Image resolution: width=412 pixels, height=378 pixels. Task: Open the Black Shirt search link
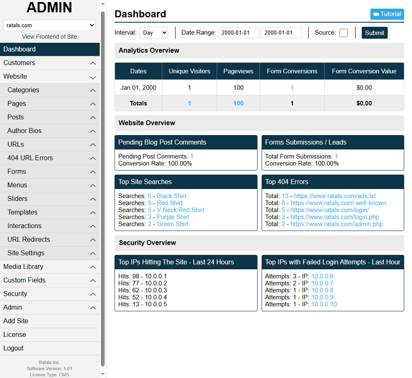click(x=171, y=196)
